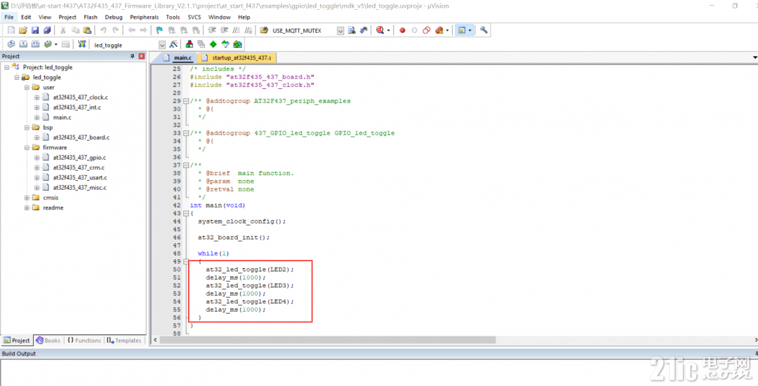Open the Debug menu
The image size is (758, 386).
pos(114,17)
